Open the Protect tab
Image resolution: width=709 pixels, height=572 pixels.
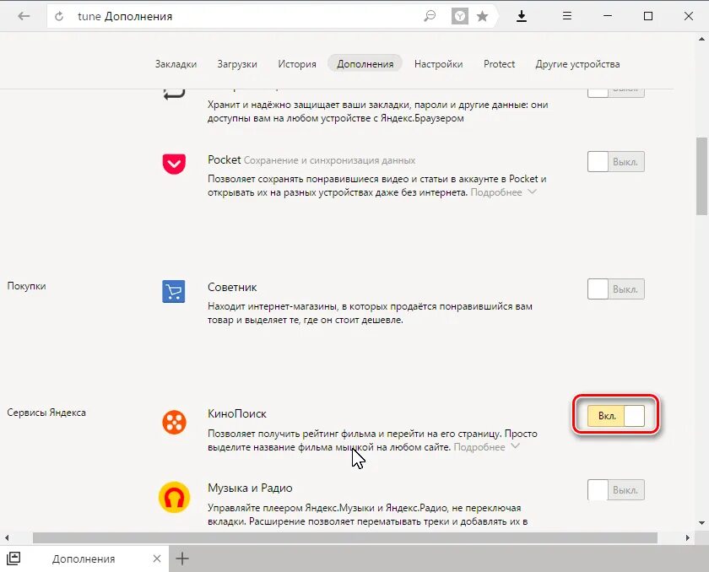(499, 64)
